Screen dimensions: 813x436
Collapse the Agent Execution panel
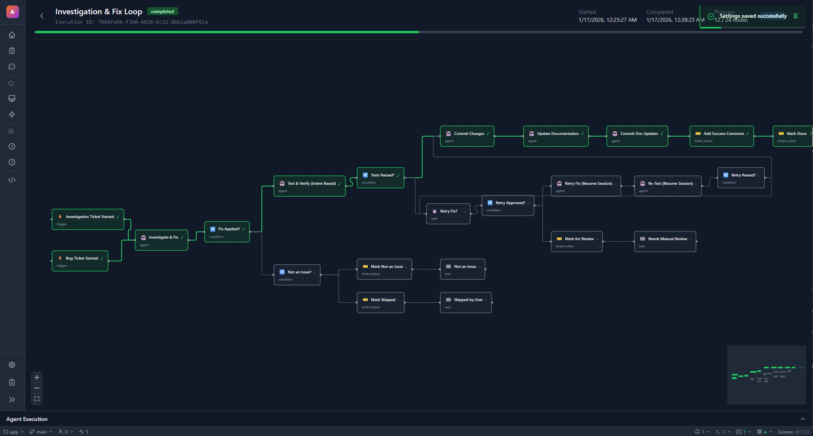click(x=803, y=419)
